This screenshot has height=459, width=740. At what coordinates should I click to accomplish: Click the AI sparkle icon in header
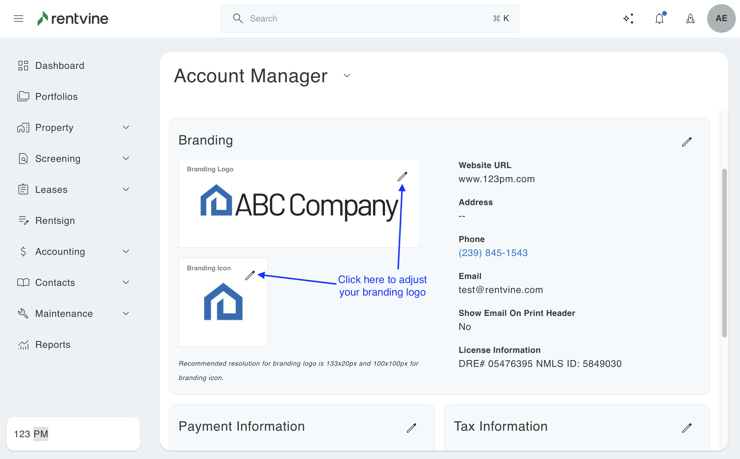(628, 18)
